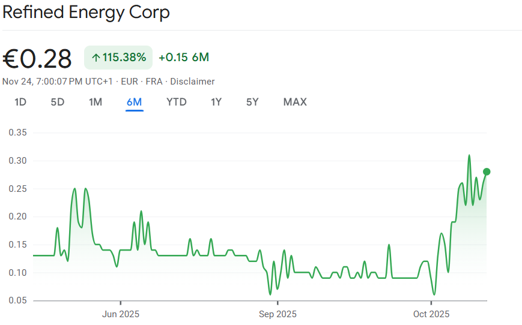Select the 5Y range tab
522x325 pixels.
click(252, 102)
